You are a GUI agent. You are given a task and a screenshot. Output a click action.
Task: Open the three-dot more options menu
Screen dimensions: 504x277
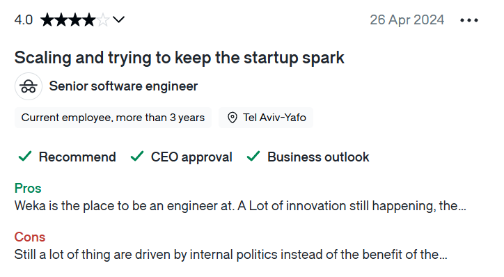coord(469,20)
